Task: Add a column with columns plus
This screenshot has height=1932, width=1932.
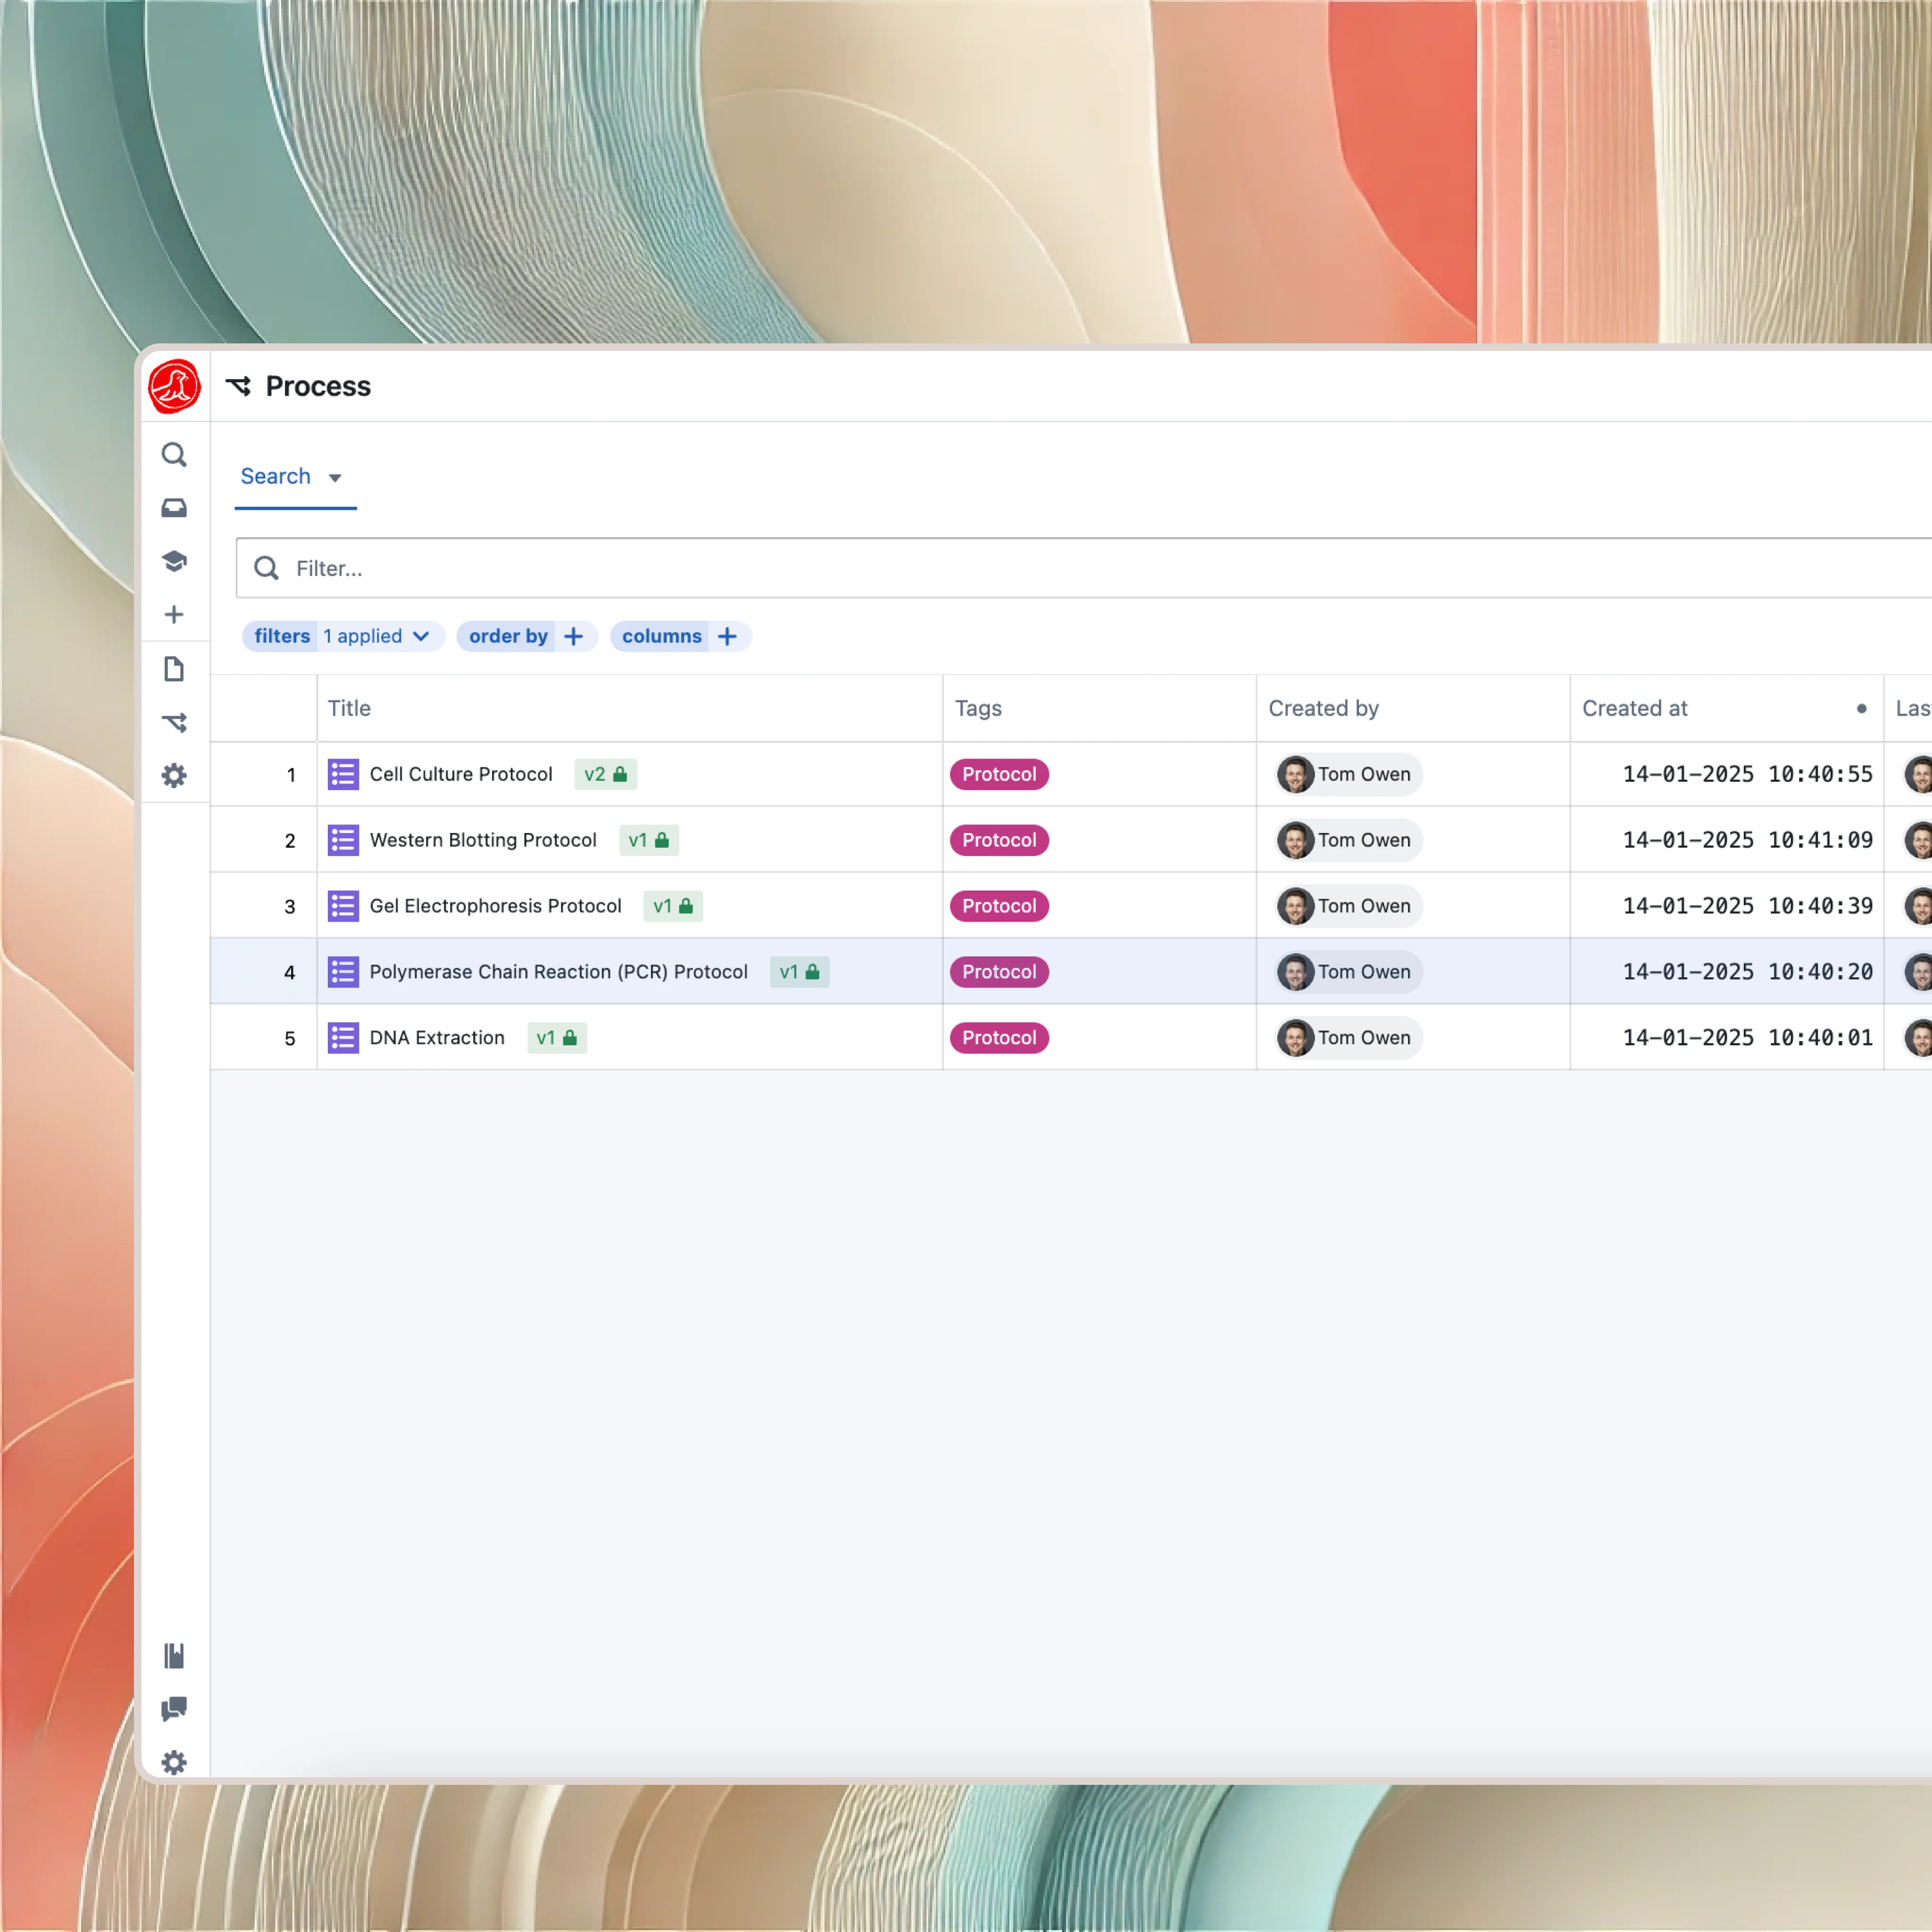Action: tap(727, 636)
